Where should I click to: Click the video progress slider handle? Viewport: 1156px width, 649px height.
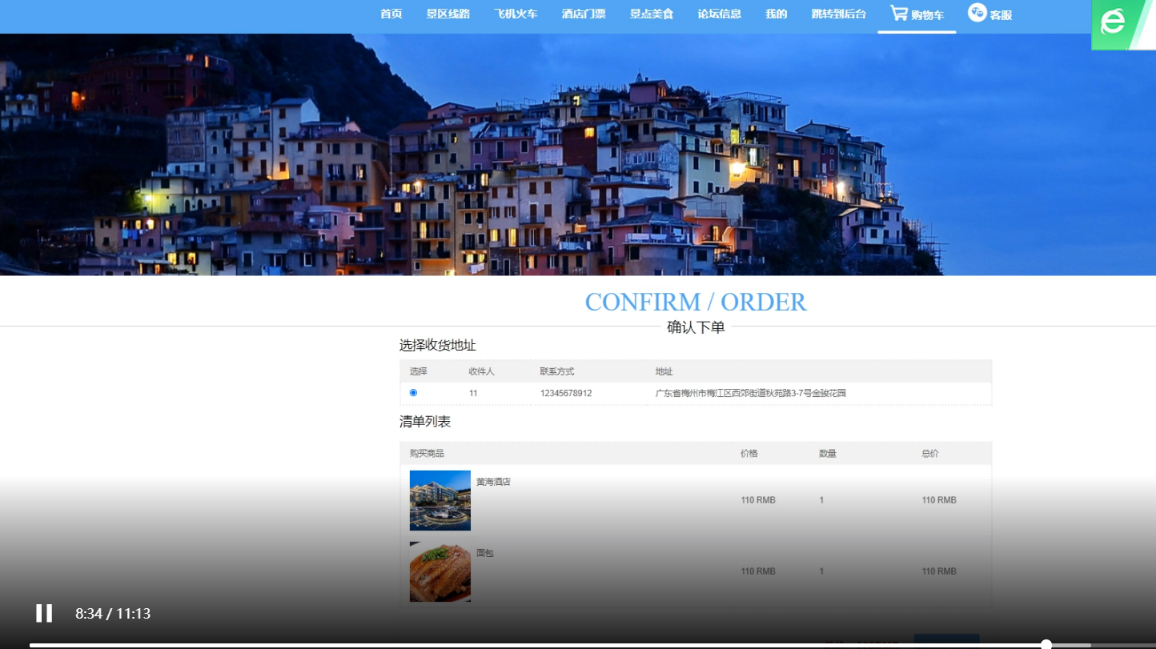[x=1046, y=644]
